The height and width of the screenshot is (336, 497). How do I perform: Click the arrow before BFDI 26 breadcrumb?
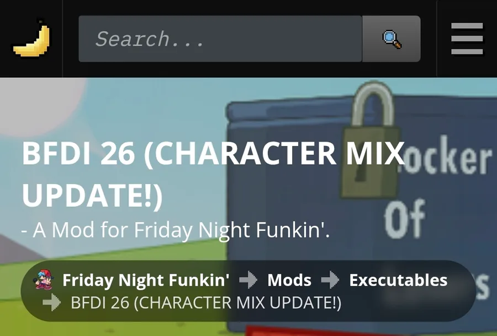tap(52, 302)
